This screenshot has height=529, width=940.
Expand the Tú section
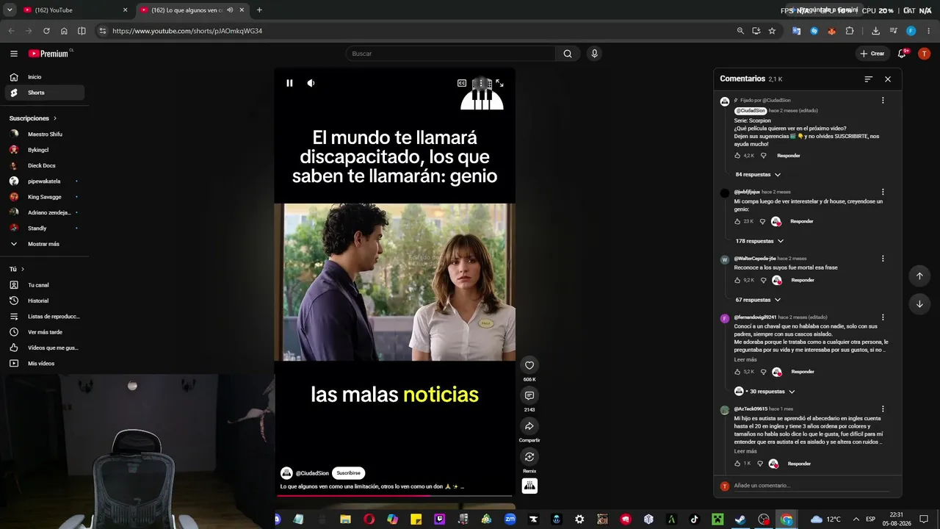click(x=17, y=270)
